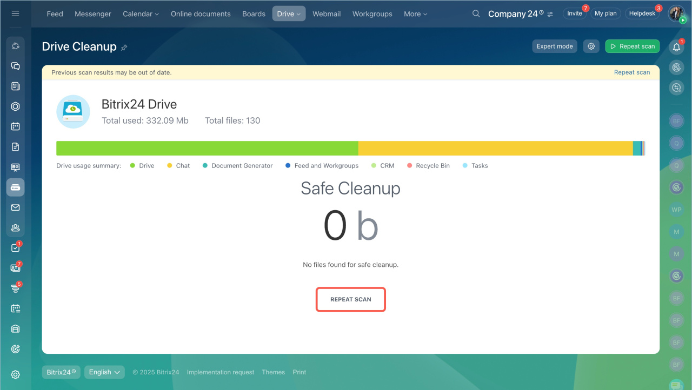
Task: Expand the More menu in navigation
Action: [x=415, y=14]
